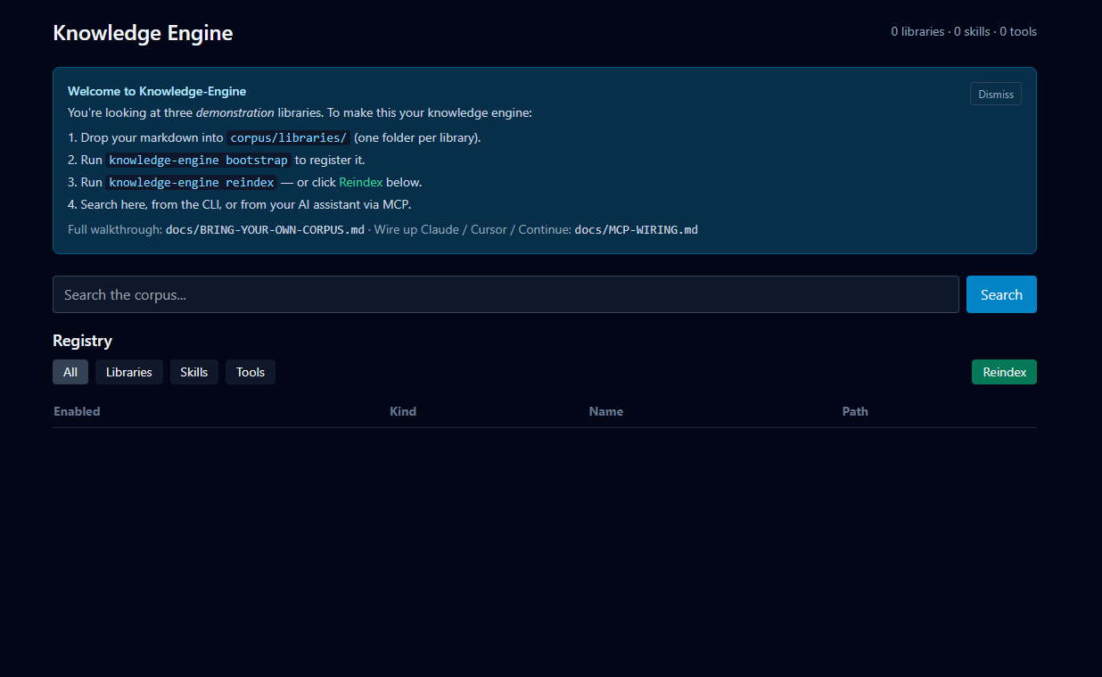Focus the Search the corpus input field
The image size is (1102, 677).
[x=506, y=294]
